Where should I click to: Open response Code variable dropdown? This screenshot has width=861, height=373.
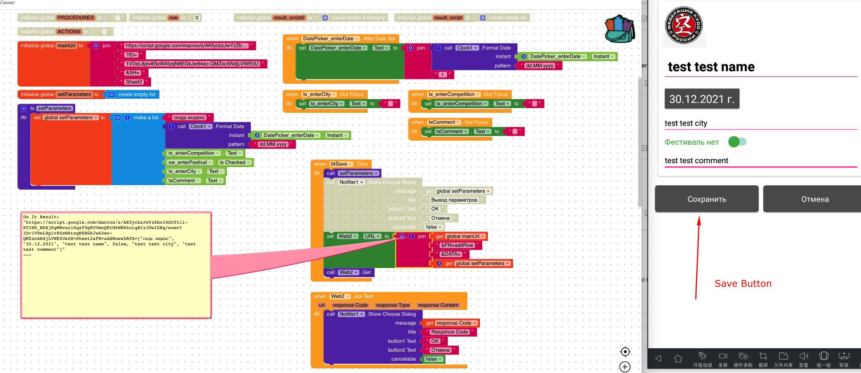coord(456,323)
